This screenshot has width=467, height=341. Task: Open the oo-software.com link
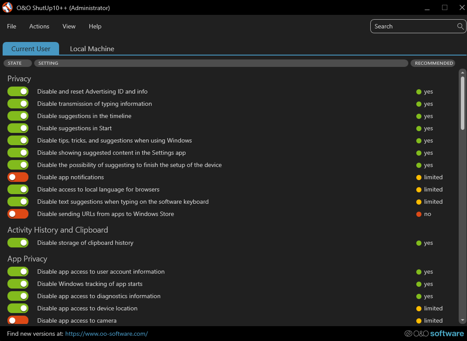coord(106,334)
